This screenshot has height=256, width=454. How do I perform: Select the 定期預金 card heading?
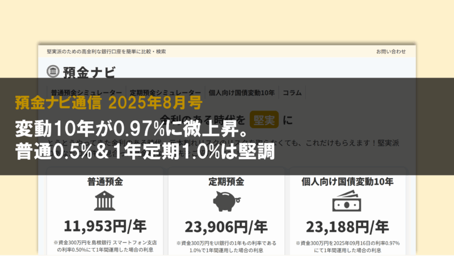point(226,182)
